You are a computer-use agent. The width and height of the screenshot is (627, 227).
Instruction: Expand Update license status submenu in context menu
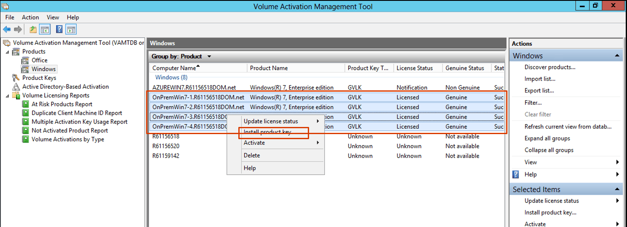(x=318, y=121)
